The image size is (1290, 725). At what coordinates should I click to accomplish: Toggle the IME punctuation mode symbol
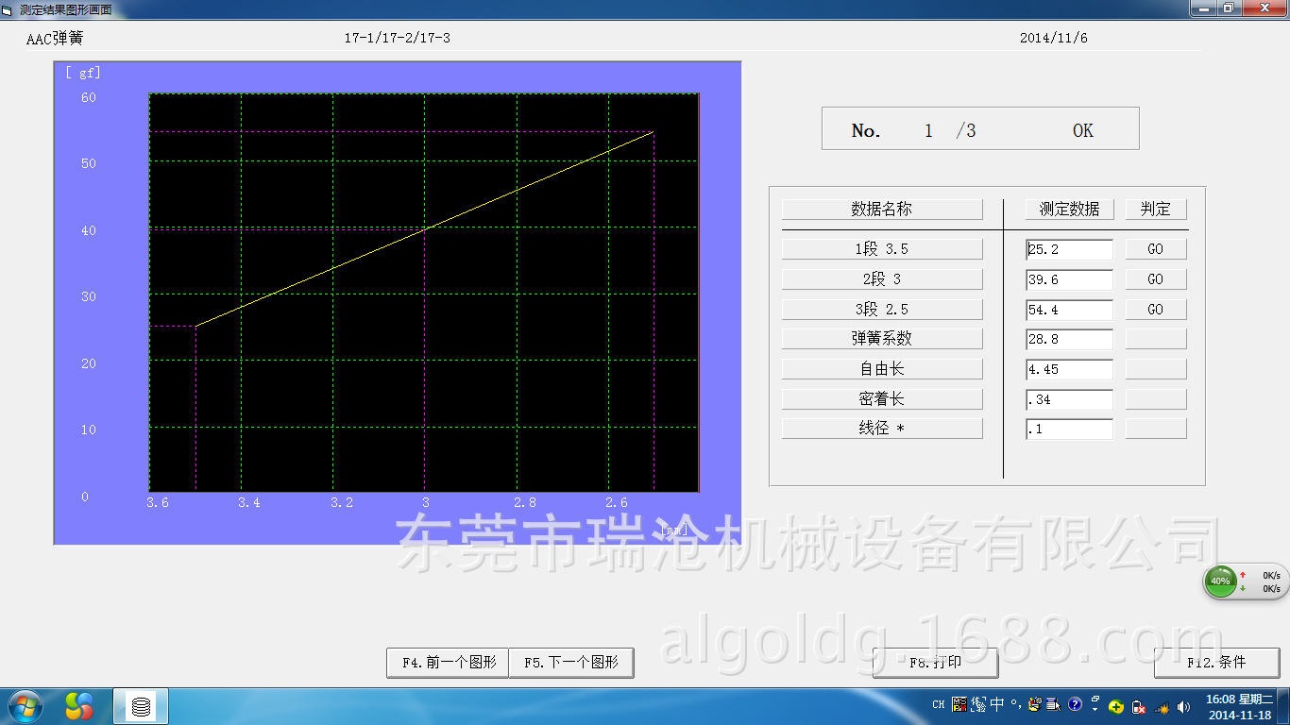pos(1015,704)
